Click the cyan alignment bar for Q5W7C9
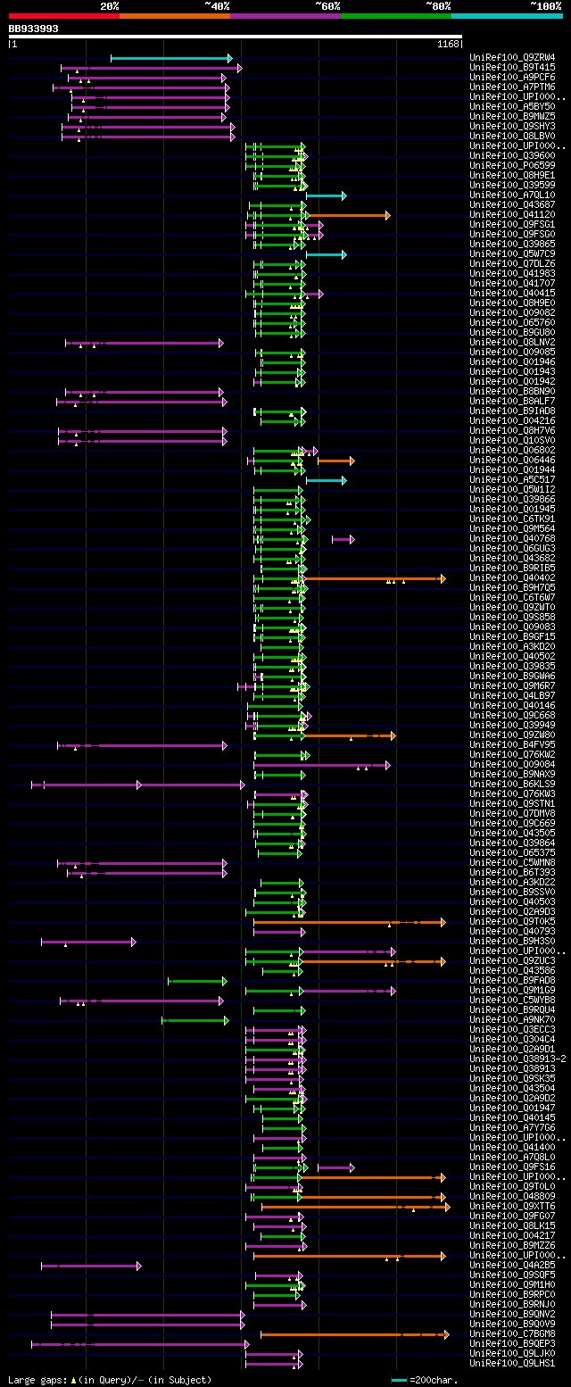This screenshot has height=1387, width=571. click(326, 254)
